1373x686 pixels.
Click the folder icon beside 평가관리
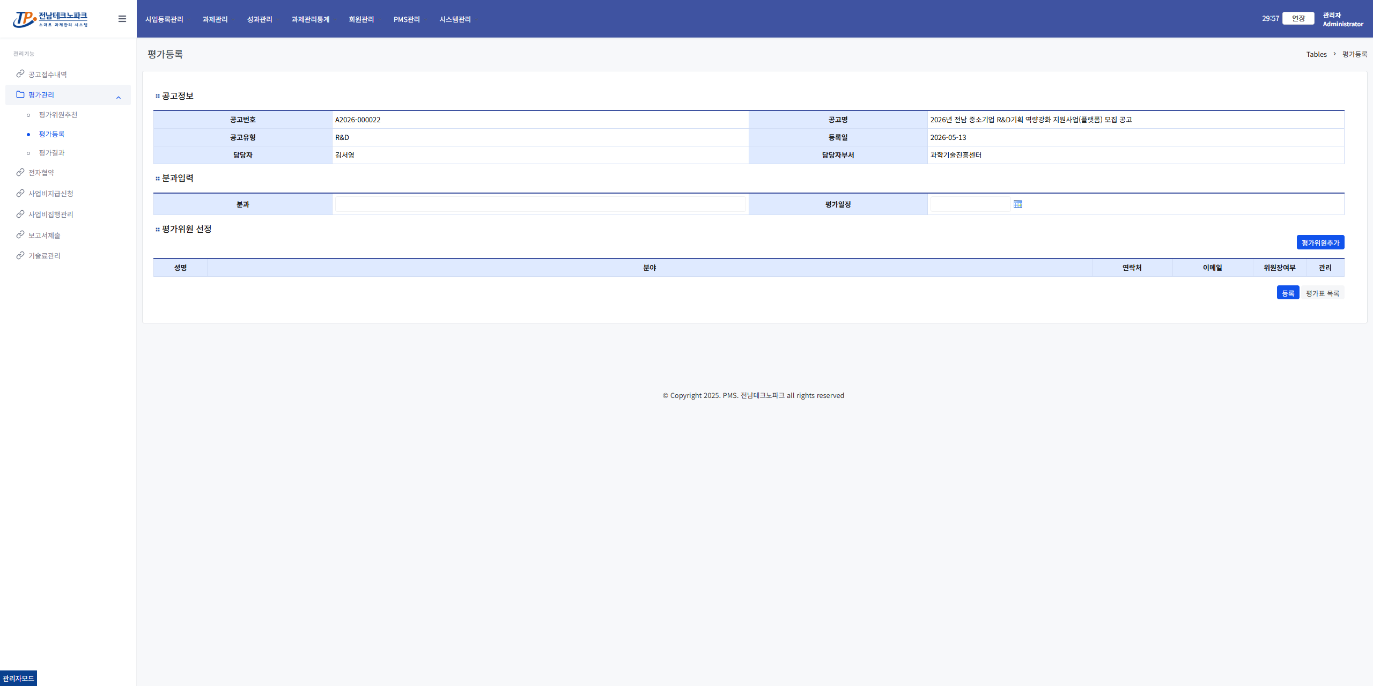coord(20,94)
